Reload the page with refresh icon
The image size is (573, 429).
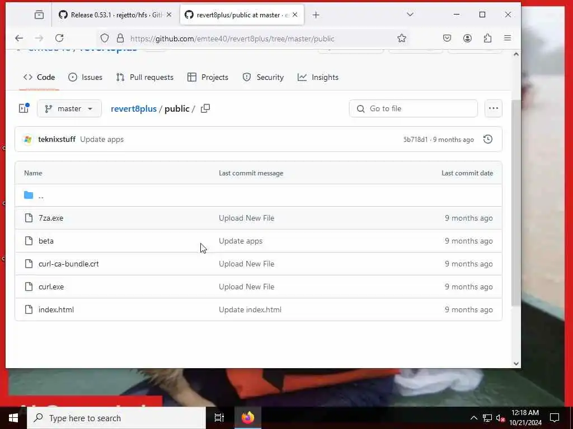(59, 38)
